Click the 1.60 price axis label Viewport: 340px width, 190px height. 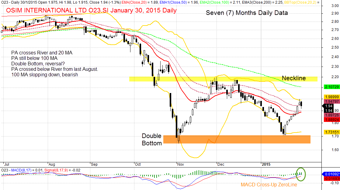[335, 150]
